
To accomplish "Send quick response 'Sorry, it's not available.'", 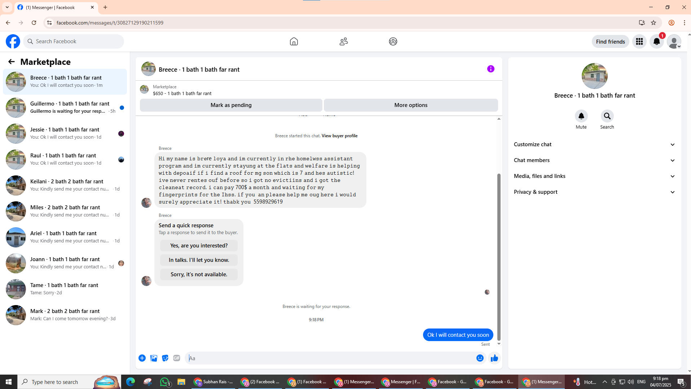I will pos(199,274).
